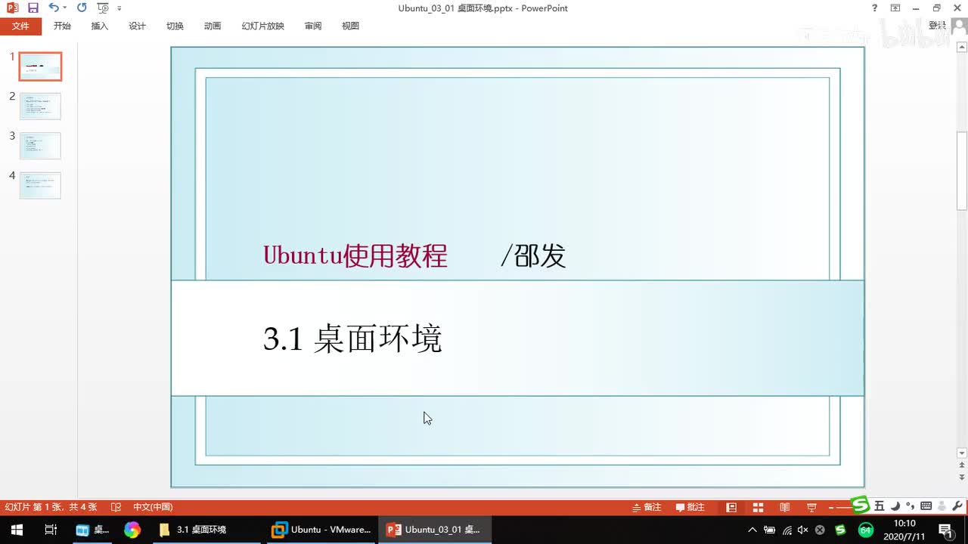This screenshot has width=968, height=544.
Task: Undo the last action
Action: point(53,8)
